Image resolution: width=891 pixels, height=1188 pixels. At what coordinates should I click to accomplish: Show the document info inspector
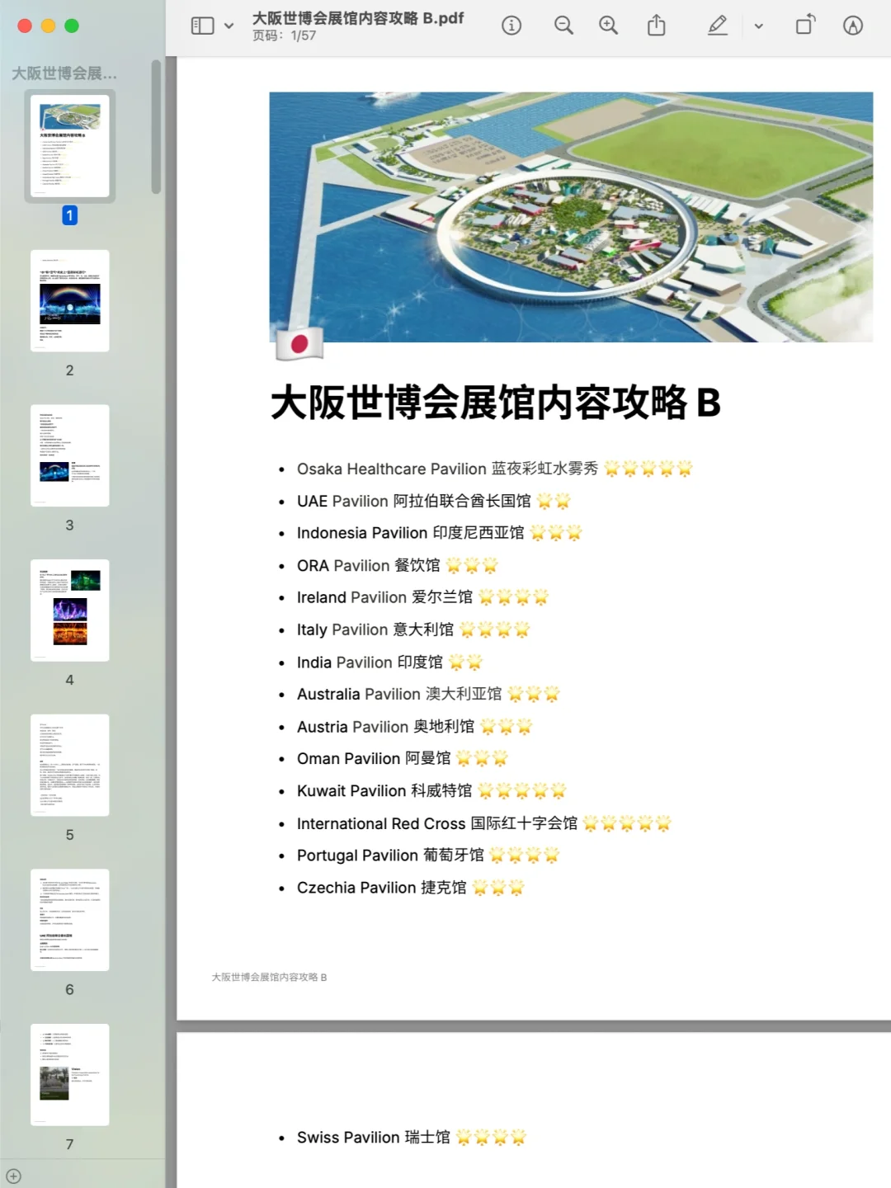(x=511, y=26)
